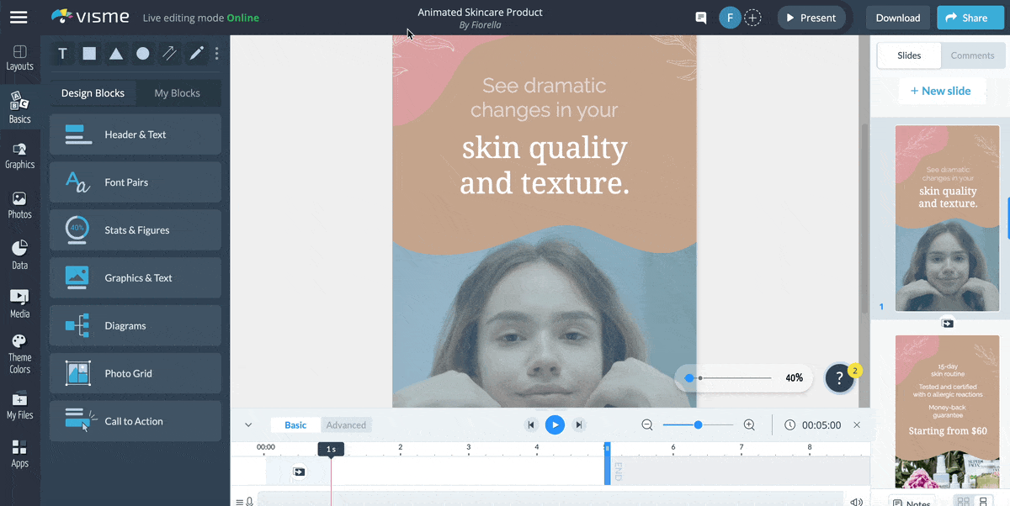
Task: Switch to the My Blocks tab
Action: coord(177,93)
